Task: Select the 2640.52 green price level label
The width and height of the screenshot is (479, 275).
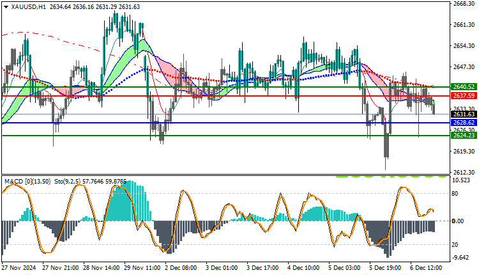Action: pyautogui.click(x=464, y=87)
